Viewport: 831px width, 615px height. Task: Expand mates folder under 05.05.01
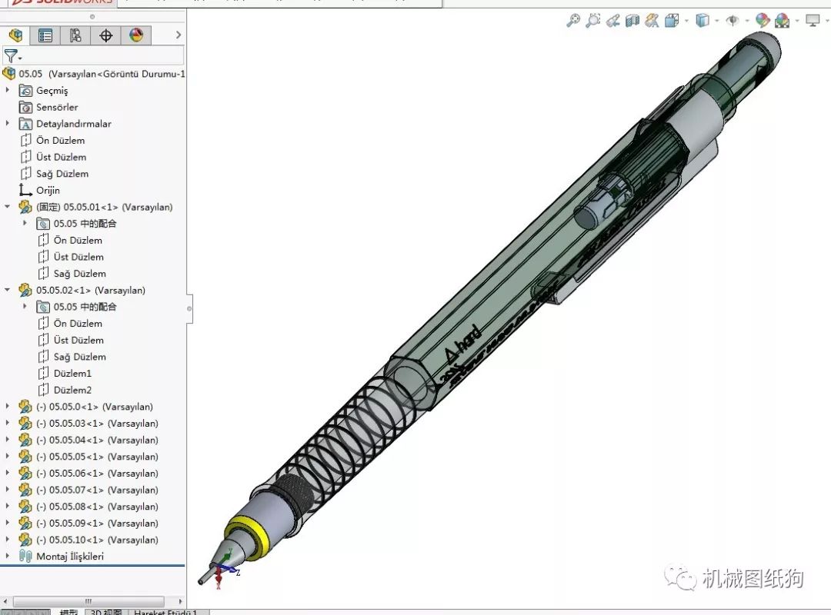[x=25, y=223]
